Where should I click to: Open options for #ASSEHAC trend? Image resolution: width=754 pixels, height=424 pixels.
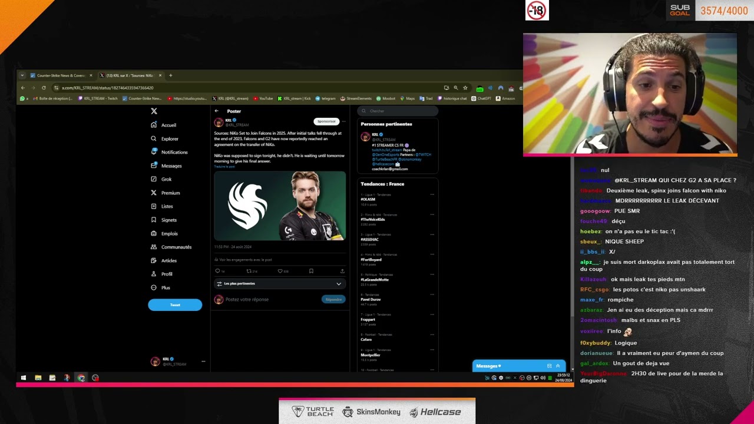pyautogui.click(x=432, y=234)
